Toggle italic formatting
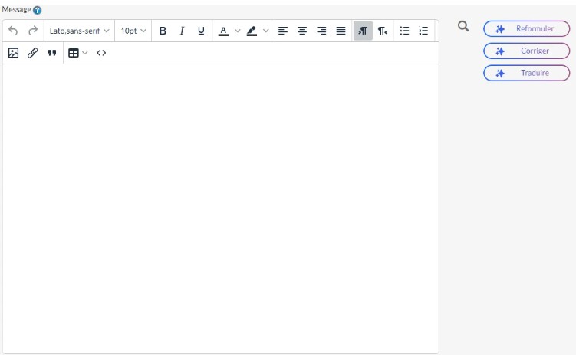The height and width of the screenshot is (355, 576). [x=182, y=31]
